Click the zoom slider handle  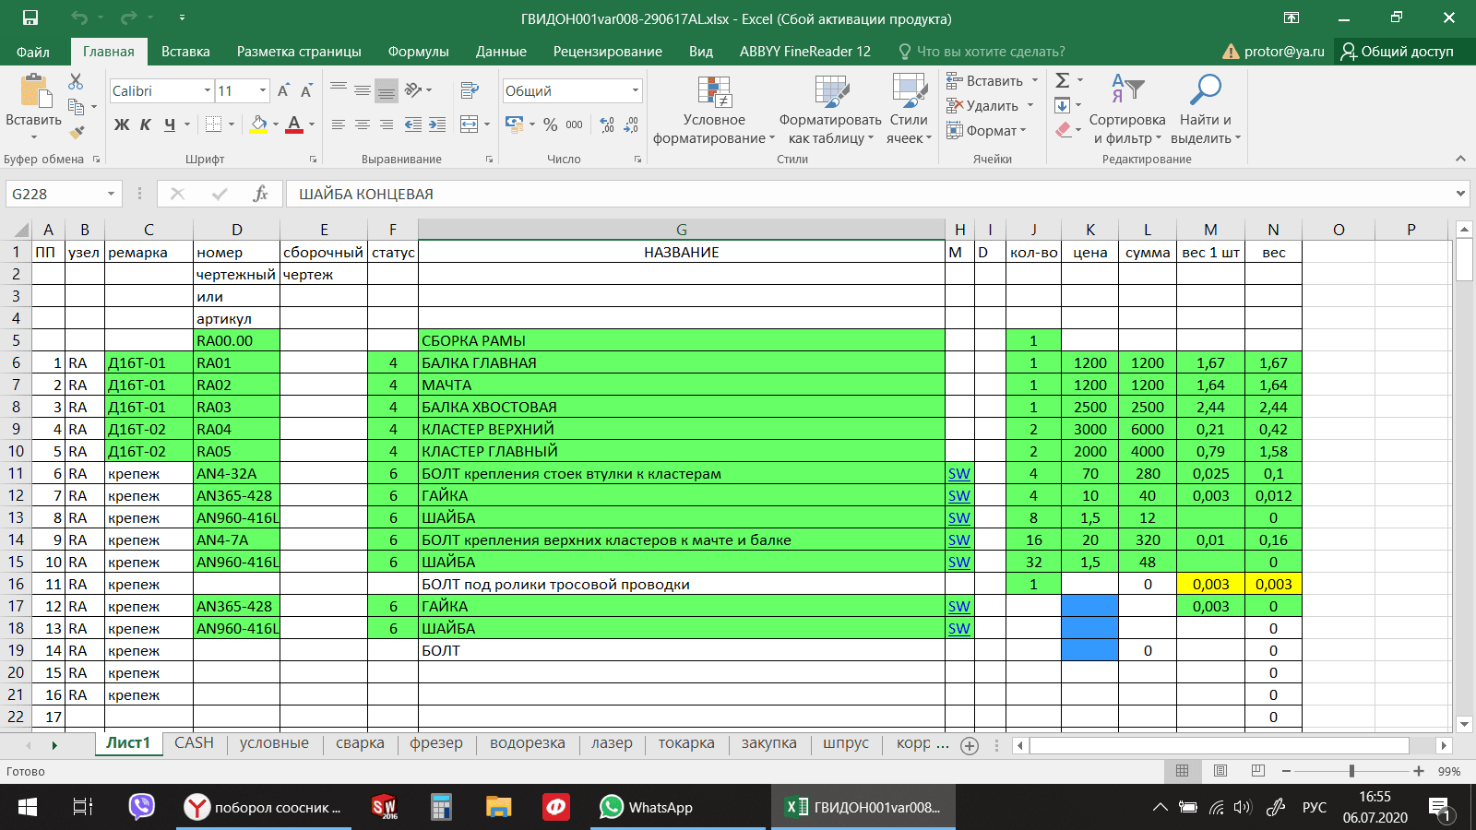[1351, 771]
